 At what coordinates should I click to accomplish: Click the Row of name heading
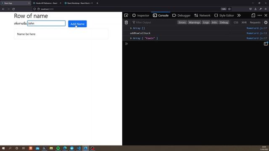tap(31, 16)
